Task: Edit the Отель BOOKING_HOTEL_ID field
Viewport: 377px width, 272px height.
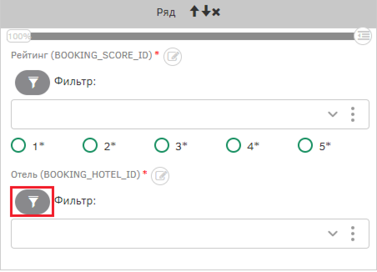Action: point(160,176)
